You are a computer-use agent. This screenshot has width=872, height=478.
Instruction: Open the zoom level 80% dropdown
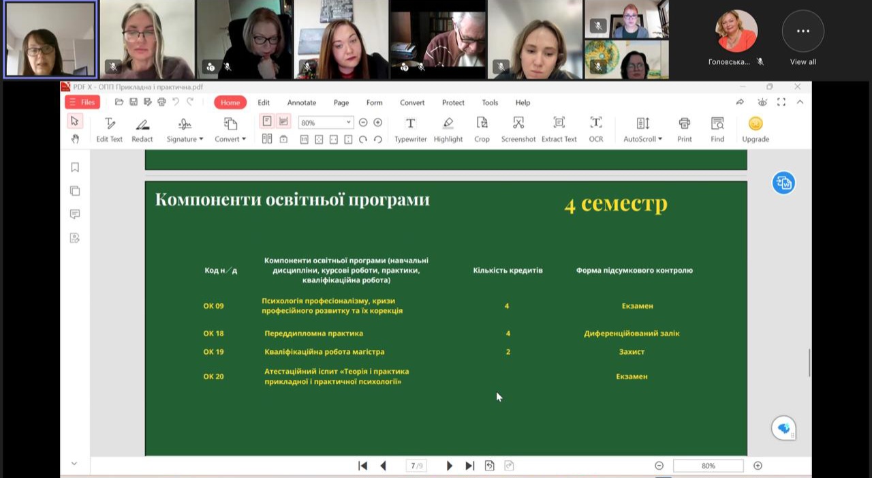tap(348, 123)
